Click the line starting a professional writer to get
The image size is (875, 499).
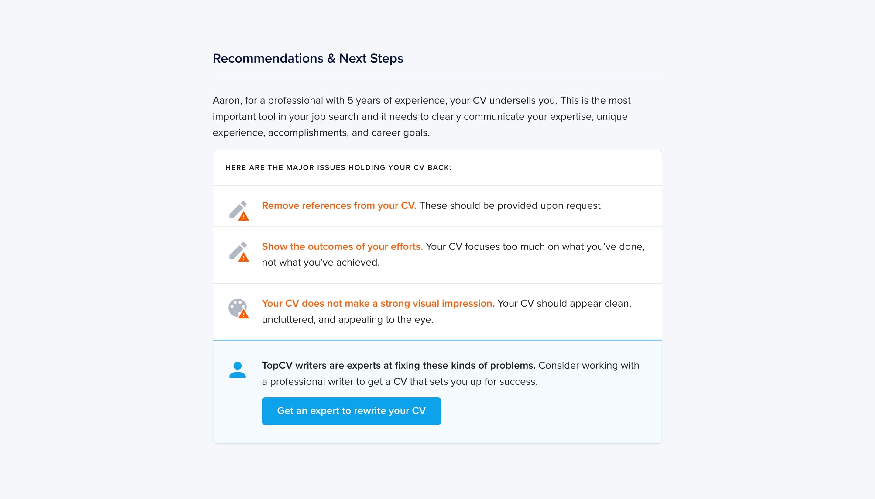click(400, 382)
